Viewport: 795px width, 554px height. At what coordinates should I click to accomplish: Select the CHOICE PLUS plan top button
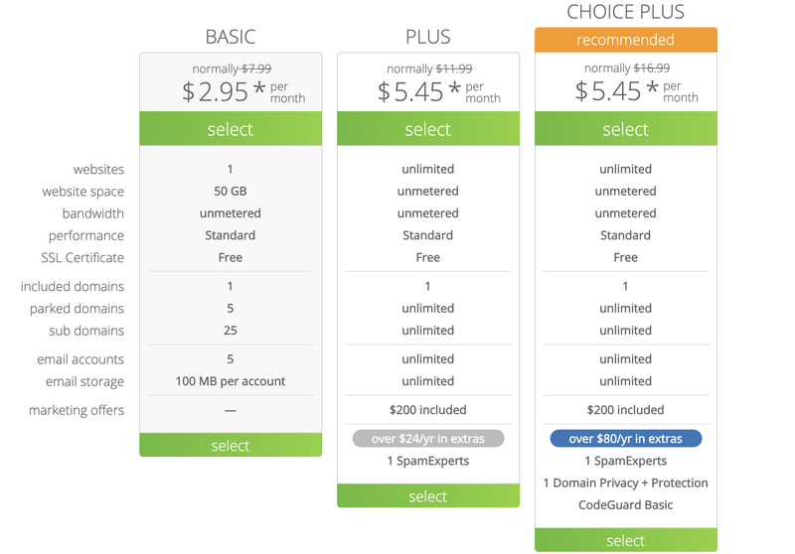tap(626, 129)
